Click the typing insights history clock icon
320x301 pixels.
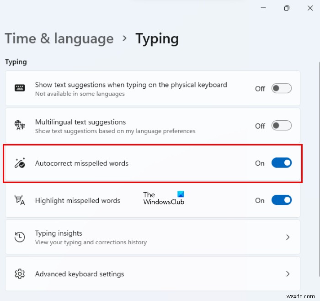click(20, 237)
